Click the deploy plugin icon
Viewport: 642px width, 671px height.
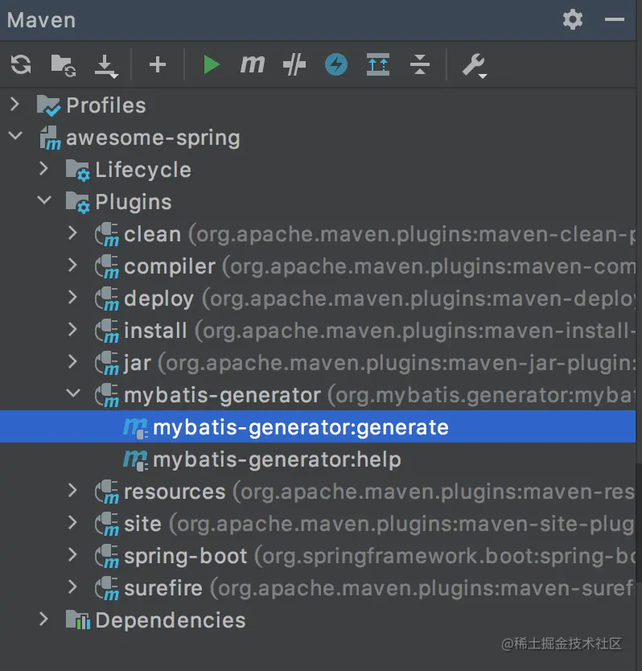[106, 298]
